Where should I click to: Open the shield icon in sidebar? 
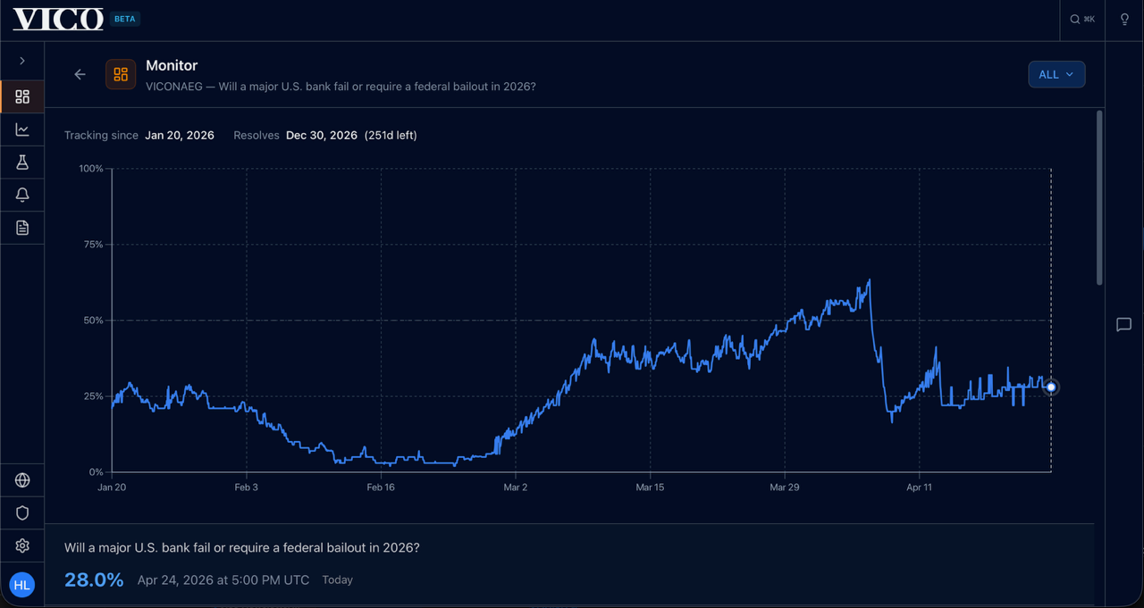click(22, 512)
